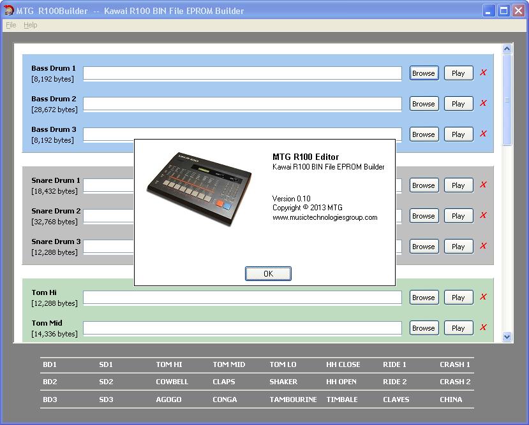Click the Tom Mid file path field
The image size is (529, 425).
(x=242, y=328)
